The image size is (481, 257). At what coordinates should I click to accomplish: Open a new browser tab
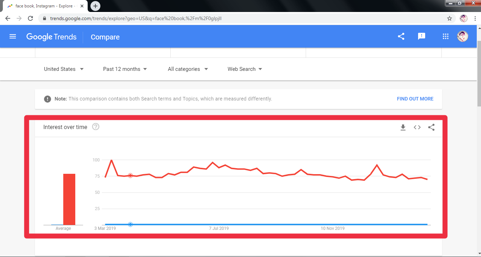pos(95,6)
